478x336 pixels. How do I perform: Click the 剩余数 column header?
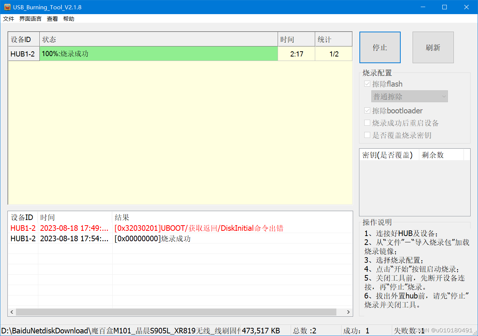(x=441, y=155)
